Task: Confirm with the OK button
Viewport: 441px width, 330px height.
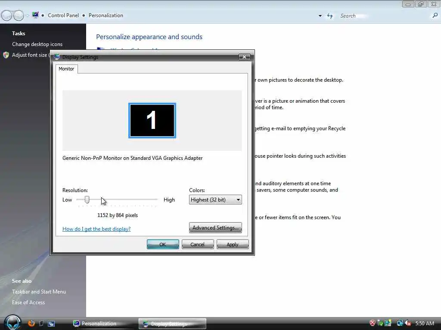Action: pos(163,244)
